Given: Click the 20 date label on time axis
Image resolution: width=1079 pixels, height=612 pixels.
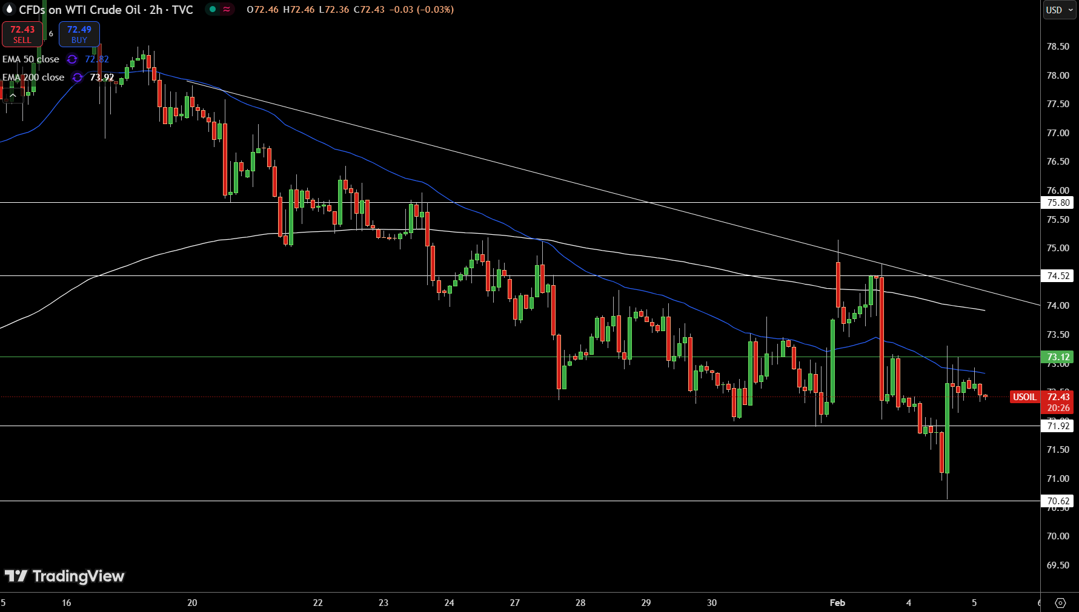Looking at the screenshot, I should 192,603.
